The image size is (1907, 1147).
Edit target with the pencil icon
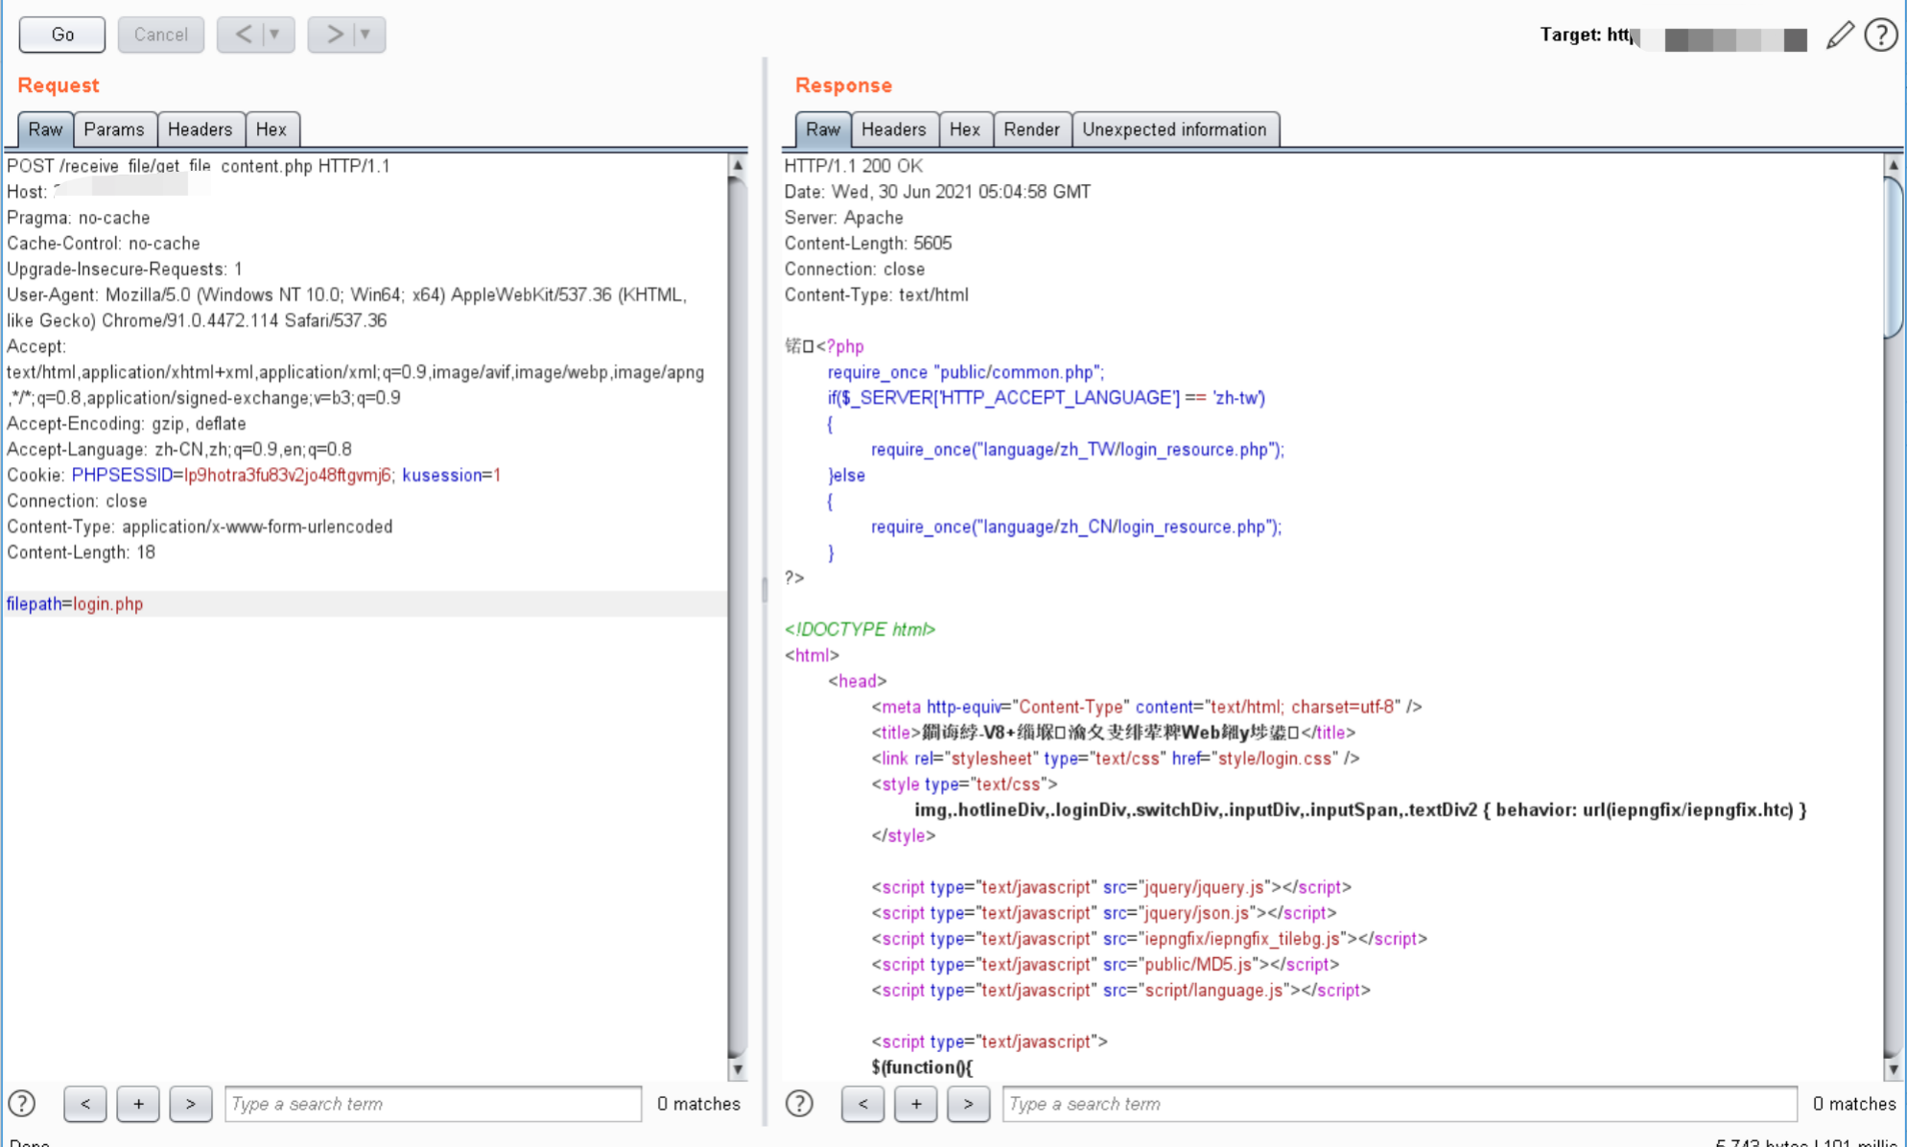pyautogui.click(x=1839, y=35)
